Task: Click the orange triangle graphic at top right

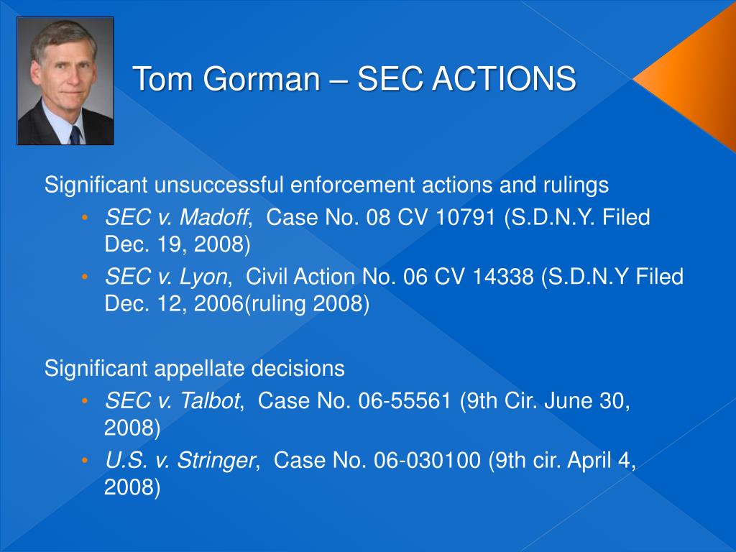Action: (x=685, y=79)
